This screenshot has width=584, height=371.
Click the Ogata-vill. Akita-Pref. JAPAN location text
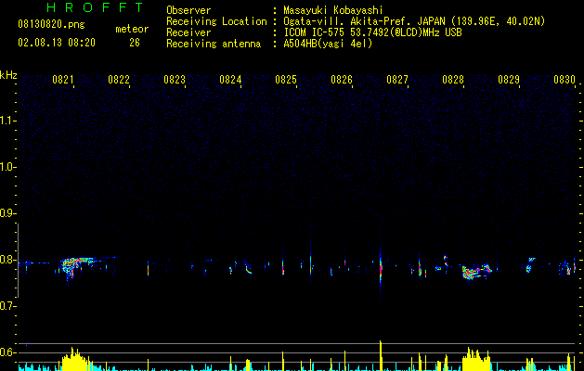coord(414,21)
